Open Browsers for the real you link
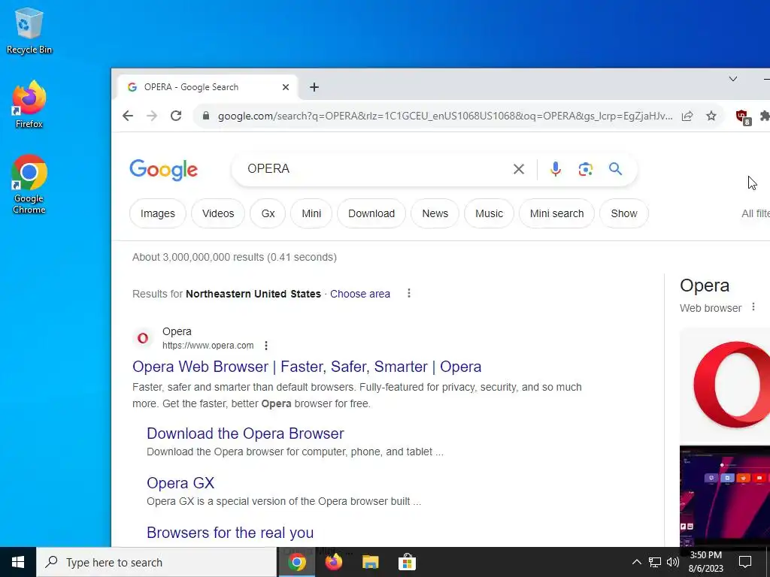Screen dimensions: 770x577 [x=230, y=533]
